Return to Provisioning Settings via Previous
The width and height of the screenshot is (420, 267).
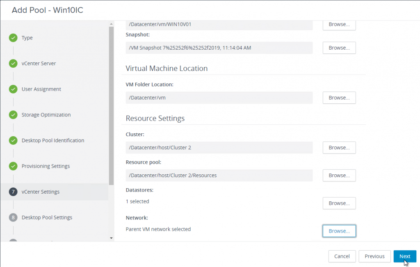[374, 256]
